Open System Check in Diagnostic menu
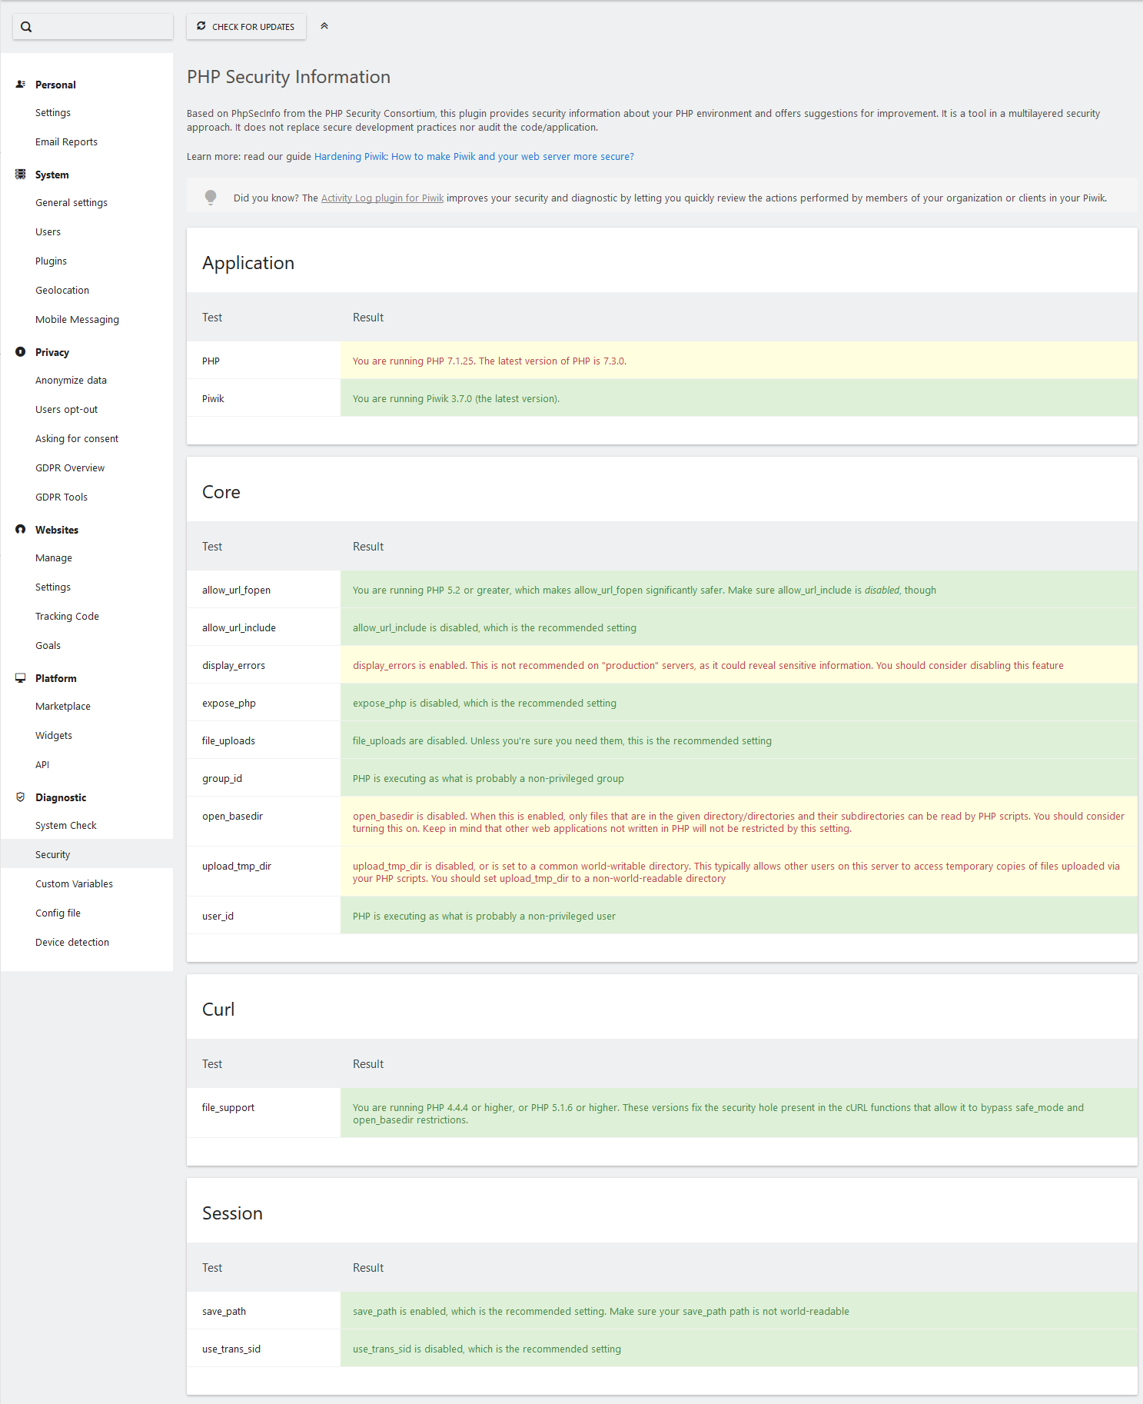1143x1404 pixels. 66,826
